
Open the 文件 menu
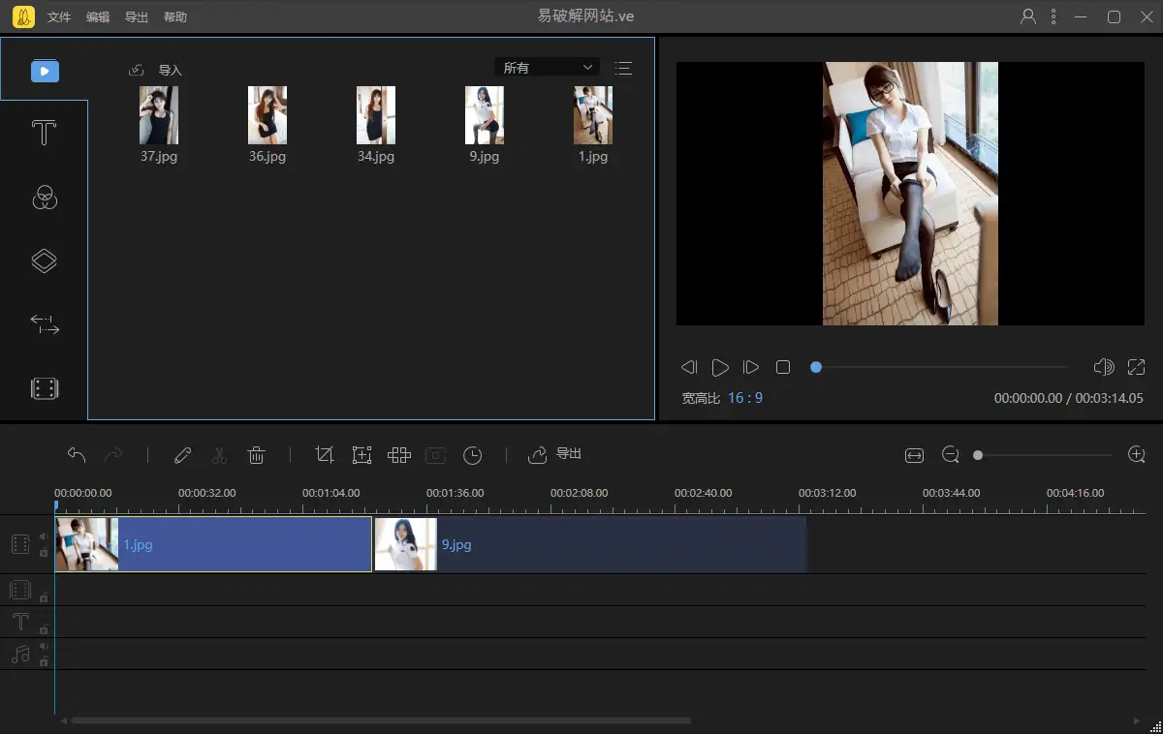(x=59, y=17)
